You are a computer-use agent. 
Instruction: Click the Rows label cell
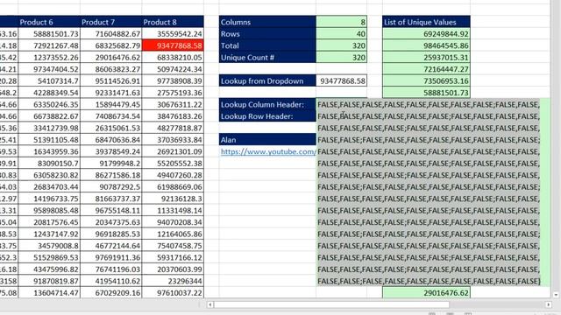coord(267,33)
